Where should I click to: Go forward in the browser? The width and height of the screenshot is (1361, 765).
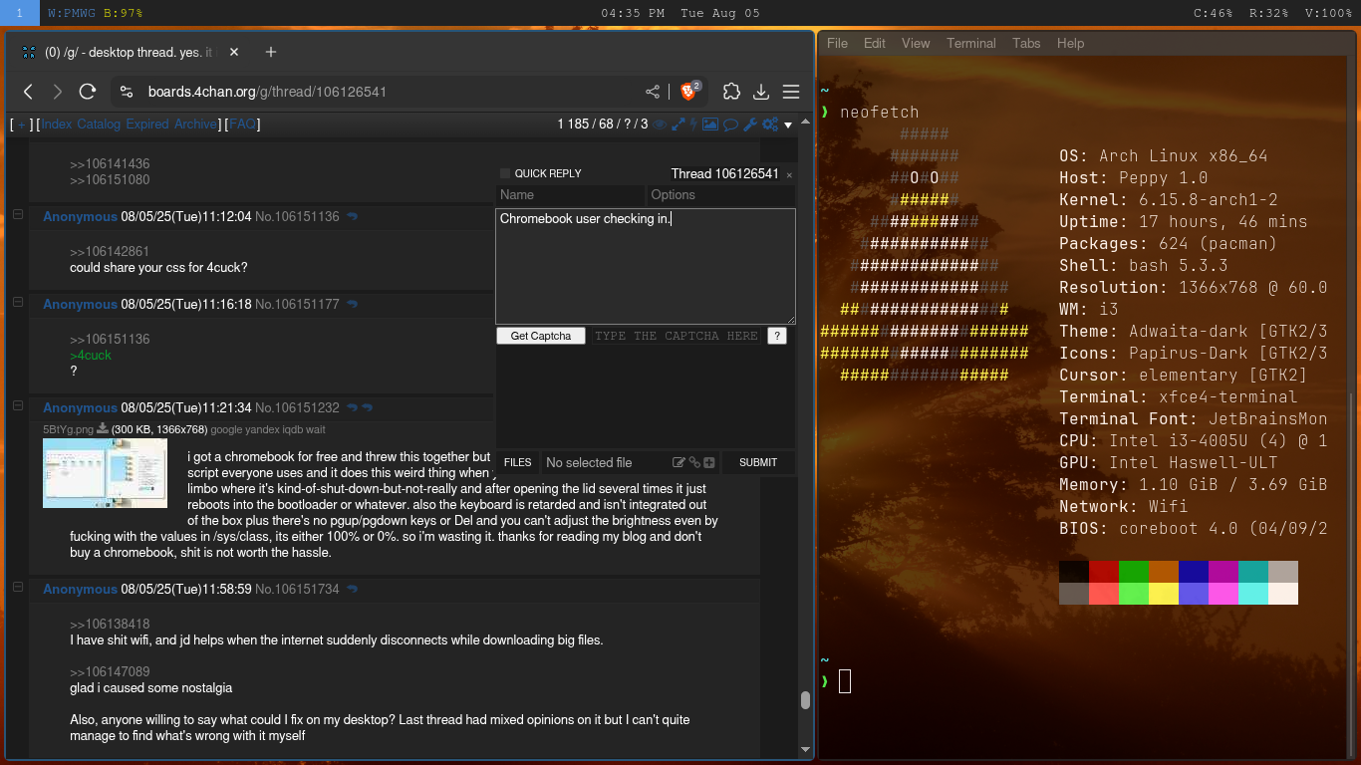pyautogui.click(x=58, y=92)
